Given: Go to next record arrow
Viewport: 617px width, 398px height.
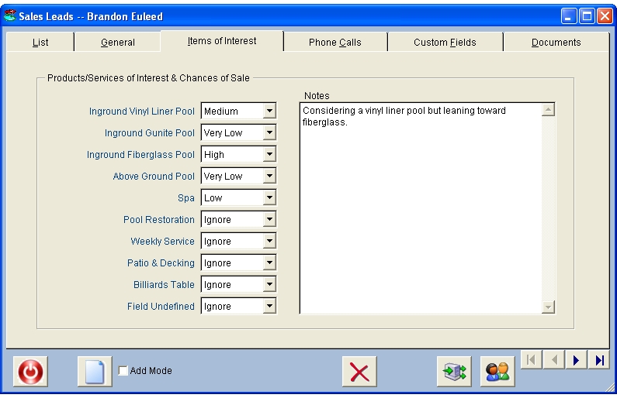Looking at the screenshot, I should [x=577, y=360].
